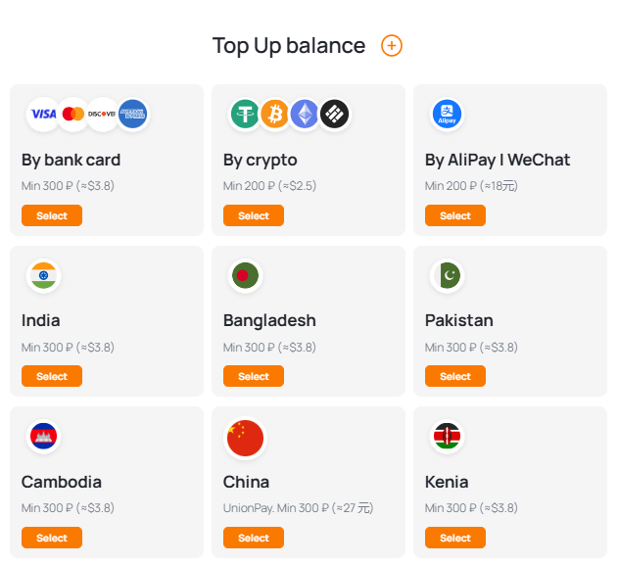The image size is (618, 565).
Task: Click the Cambodia flag icon
Action: (43, 437)
